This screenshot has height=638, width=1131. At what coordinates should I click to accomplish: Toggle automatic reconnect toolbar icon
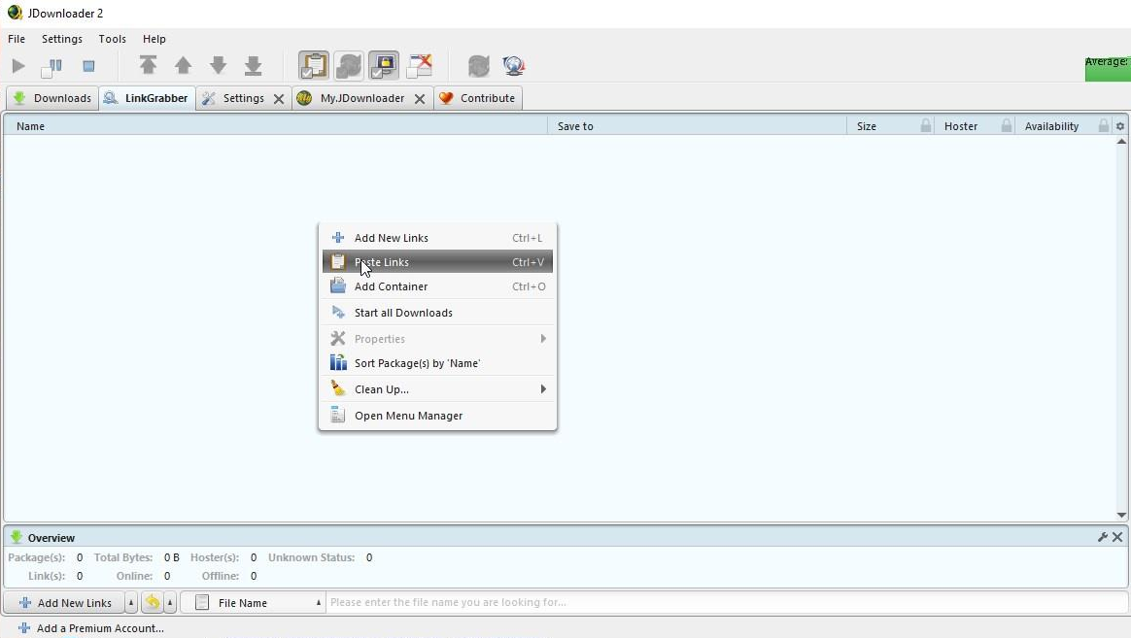click(x=349, y=66)
